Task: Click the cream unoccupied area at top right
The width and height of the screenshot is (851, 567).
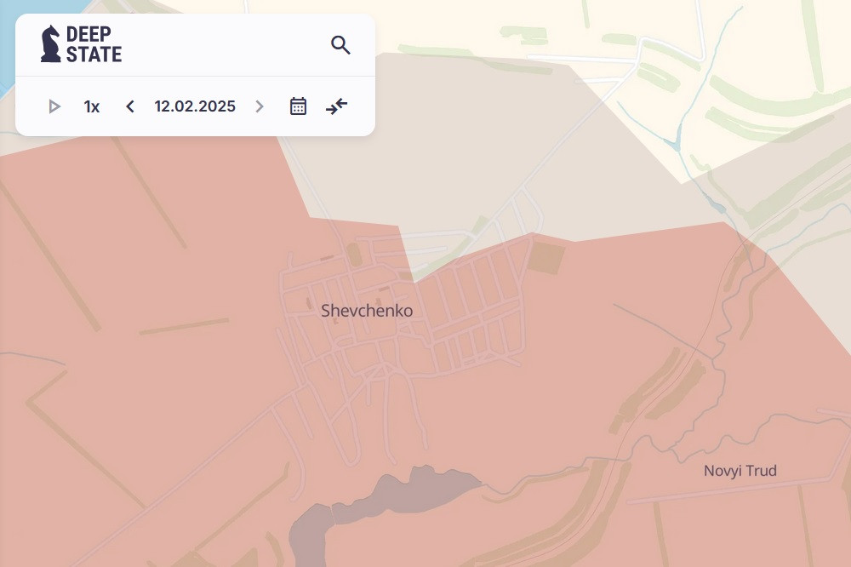Action: 766,51
